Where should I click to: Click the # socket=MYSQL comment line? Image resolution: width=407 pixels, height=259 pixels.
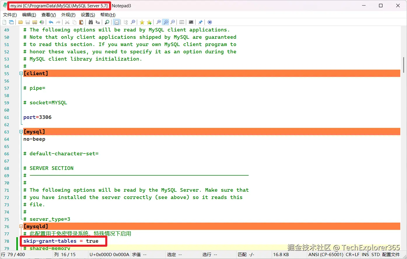(45, 103)
